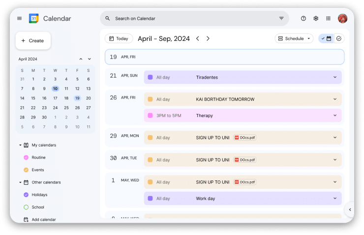Click the Google Calendar logo
Screen dimensions: 364x235
[33, 18]
